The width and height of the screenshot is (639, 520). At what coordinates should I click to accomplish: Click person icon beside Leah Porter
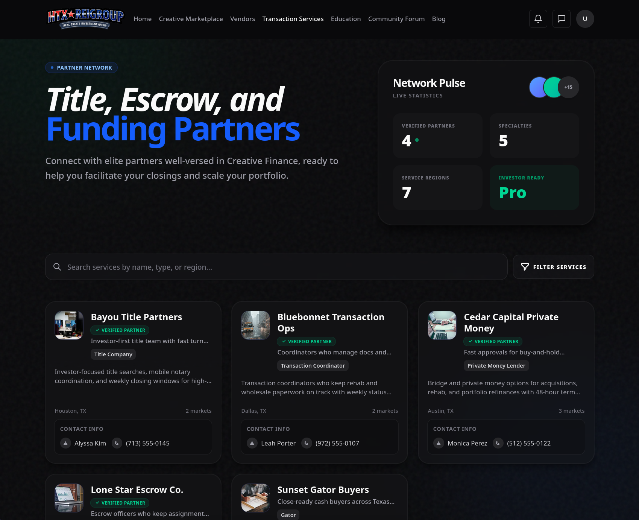pyautogui.click(x=252, y=443)
